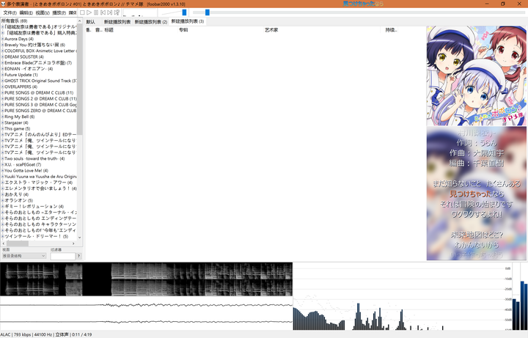The width and height of the screenshot is (528, 338).
Task: Switch to the 新建播放列表 tab without number
Action: click(x=117, y=21)
